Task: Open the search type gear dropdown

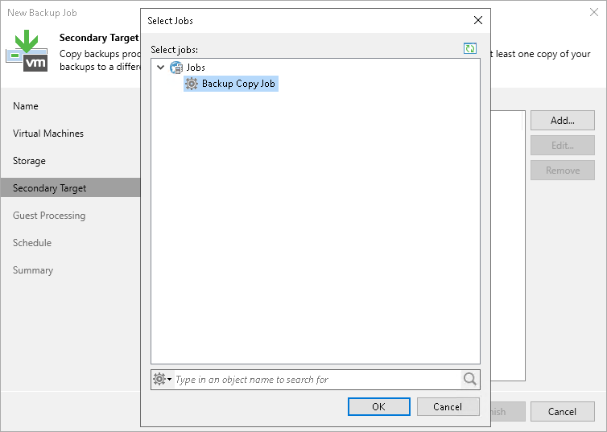Action: [x=162, y=379]
